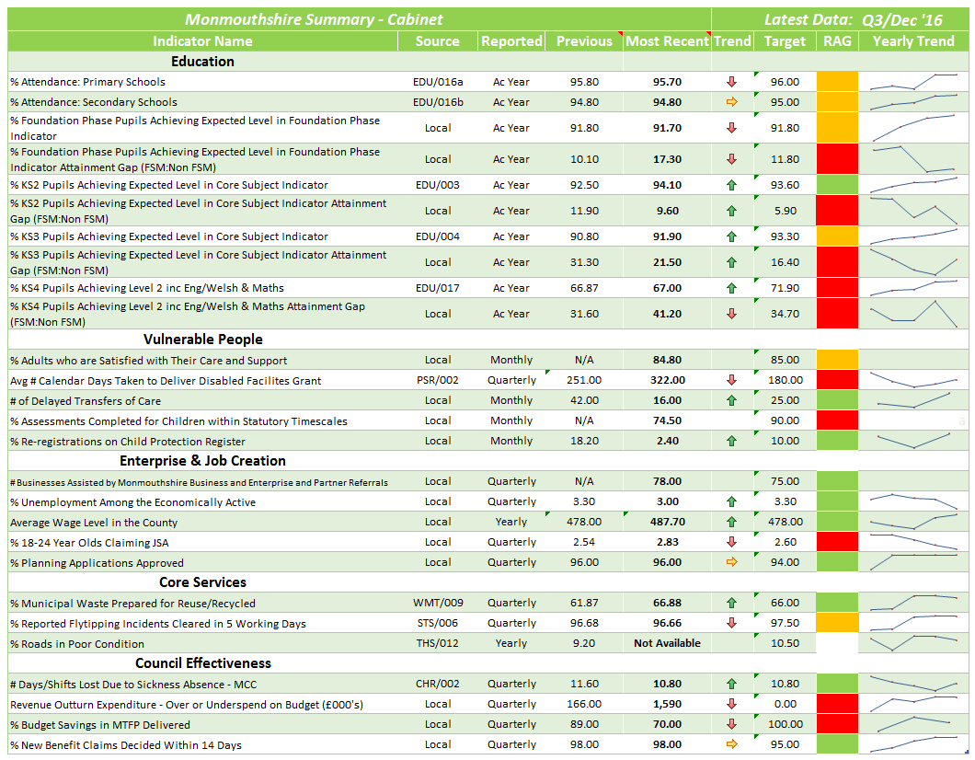Click the 18-24 Year Olds JSA down arrow
This screenshot has width=975, height=760.
point(732,542)
